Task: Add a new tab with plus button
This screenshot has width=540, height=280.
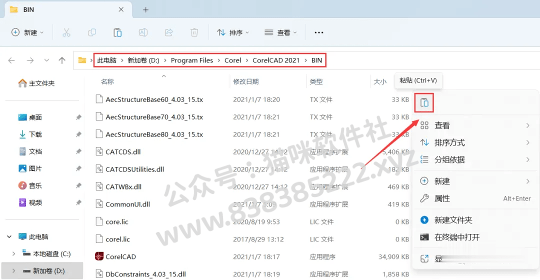Action: pyautogui.click(x=145, y=9)
